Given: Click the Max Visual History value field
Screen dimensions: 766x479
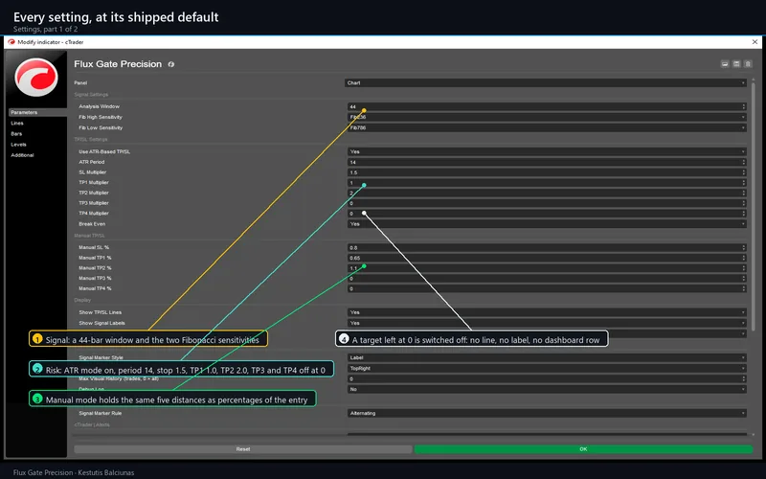Looking at the screenshot, I should pos(545,378).
